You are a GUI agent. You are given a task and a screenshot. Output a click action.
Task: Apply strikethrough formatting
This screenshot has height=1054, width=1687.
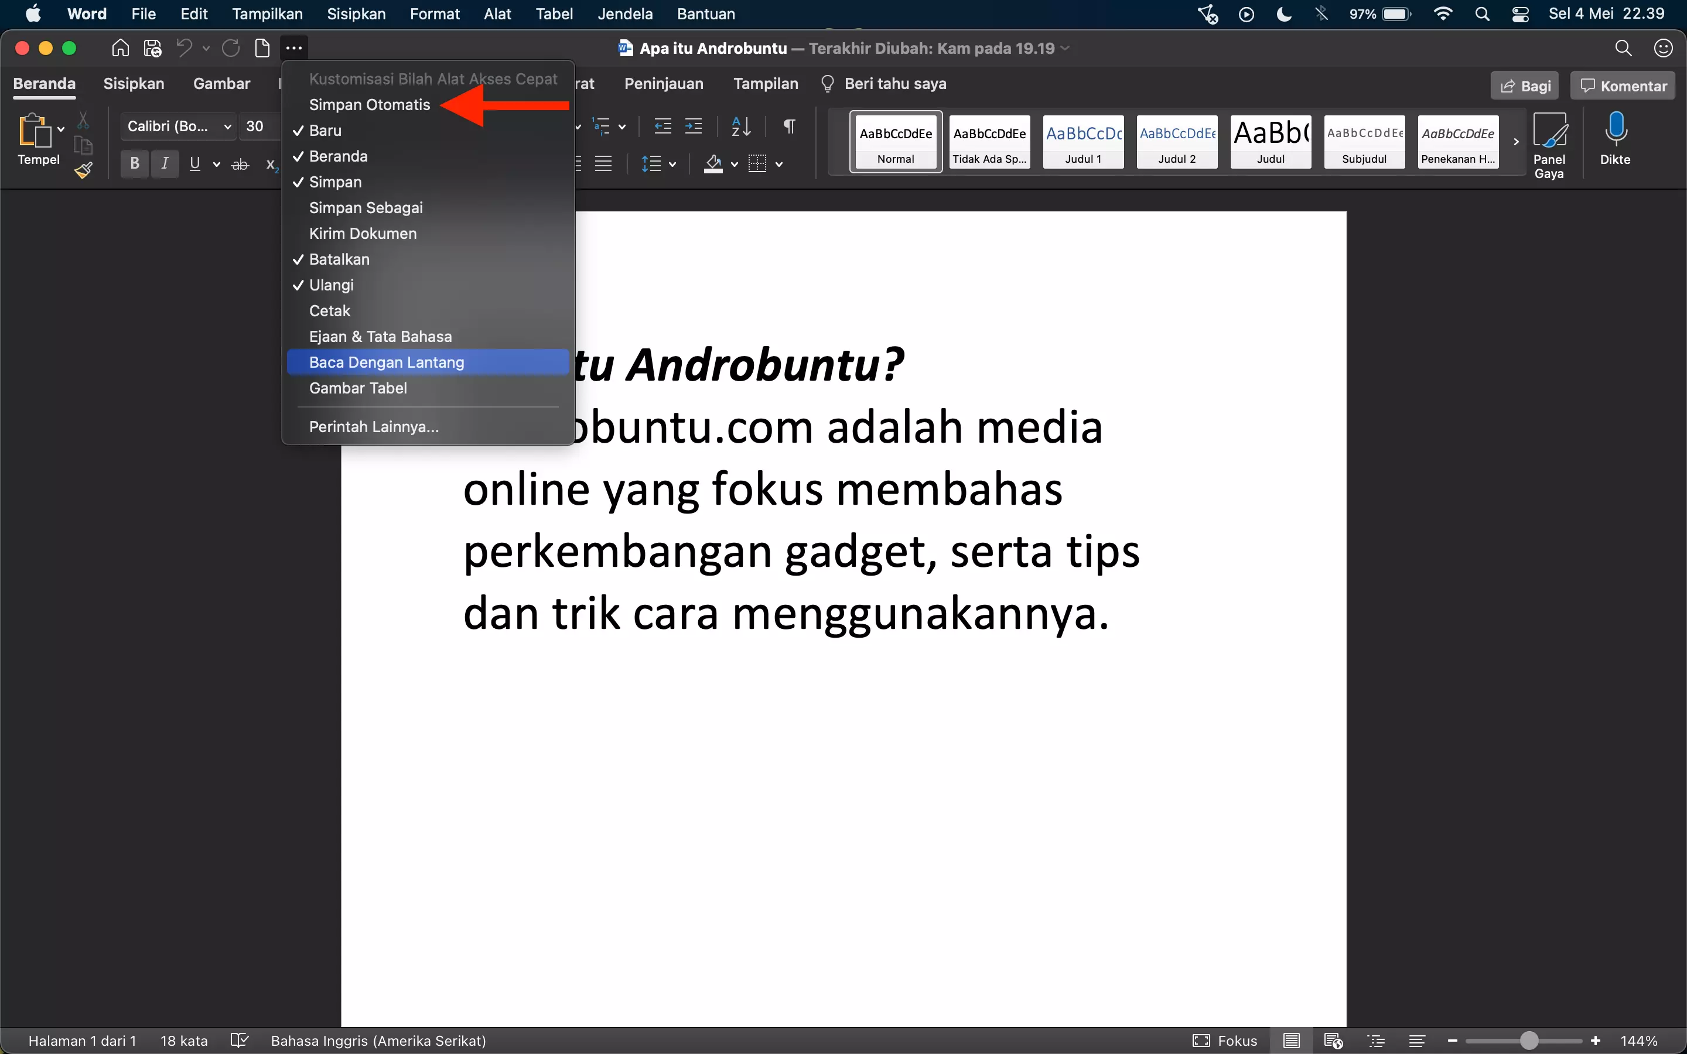[x=240, y=163]
